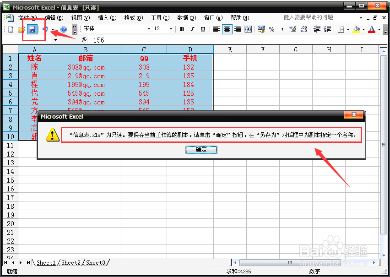Switch to the Sheet2 tab
This screenshot has width=390, height=277.
pyautogui.click(x=71, y=262)
